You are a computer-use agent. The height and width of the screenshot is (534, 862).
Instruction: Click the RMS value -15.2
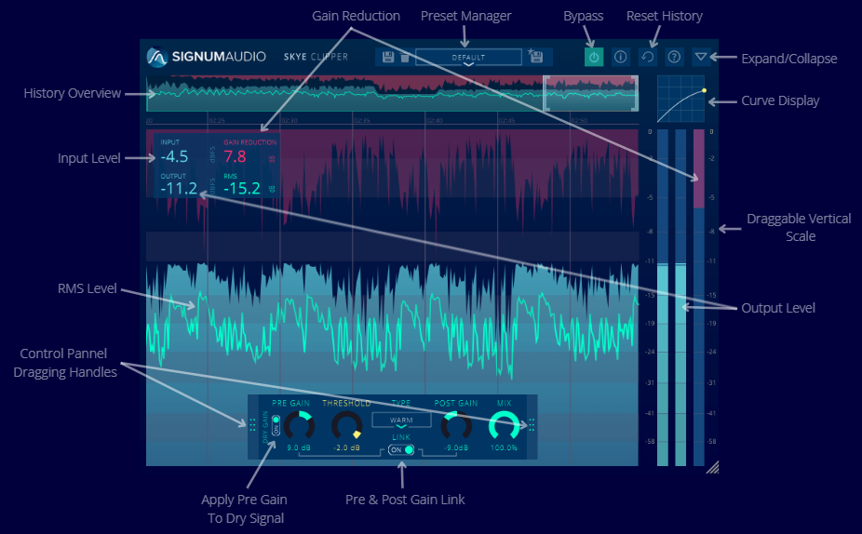tap(242, 189)
